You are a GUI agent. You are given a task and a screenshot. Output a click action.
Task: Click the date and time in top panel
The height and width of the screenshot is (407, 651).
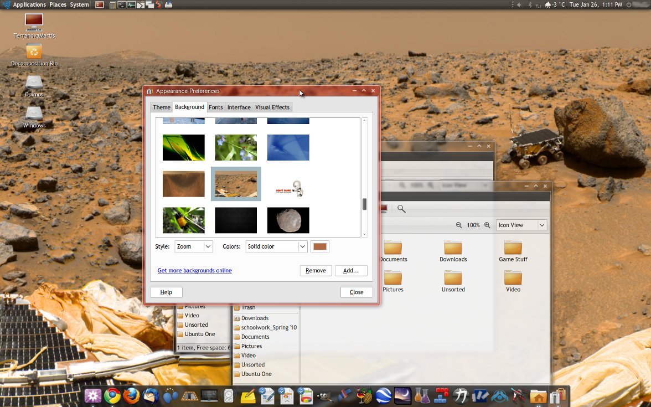point(596,4)
